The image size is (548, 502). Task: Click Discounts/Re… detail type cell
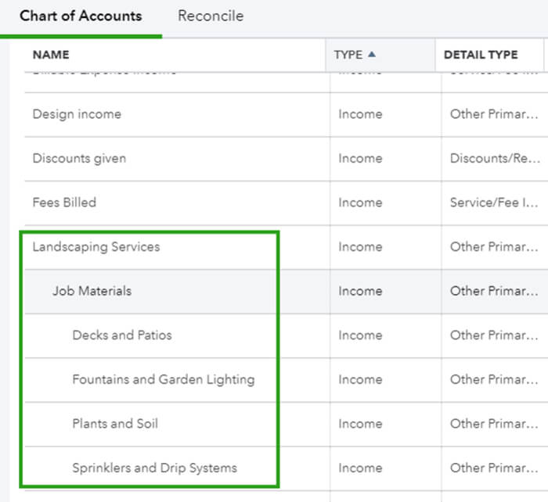point(495,159)
